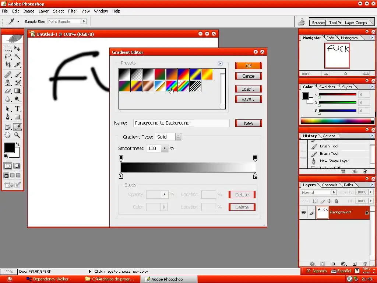Select the Spectrum rainbow gradient preset
The width and height of the screenshot is (377, 283).
tap(172, 86)
